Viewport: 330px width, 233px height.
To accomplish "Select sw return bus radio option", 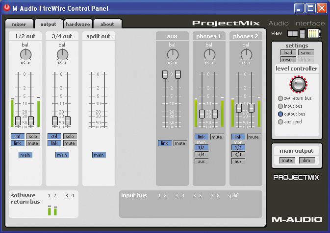I will [280, 98].
